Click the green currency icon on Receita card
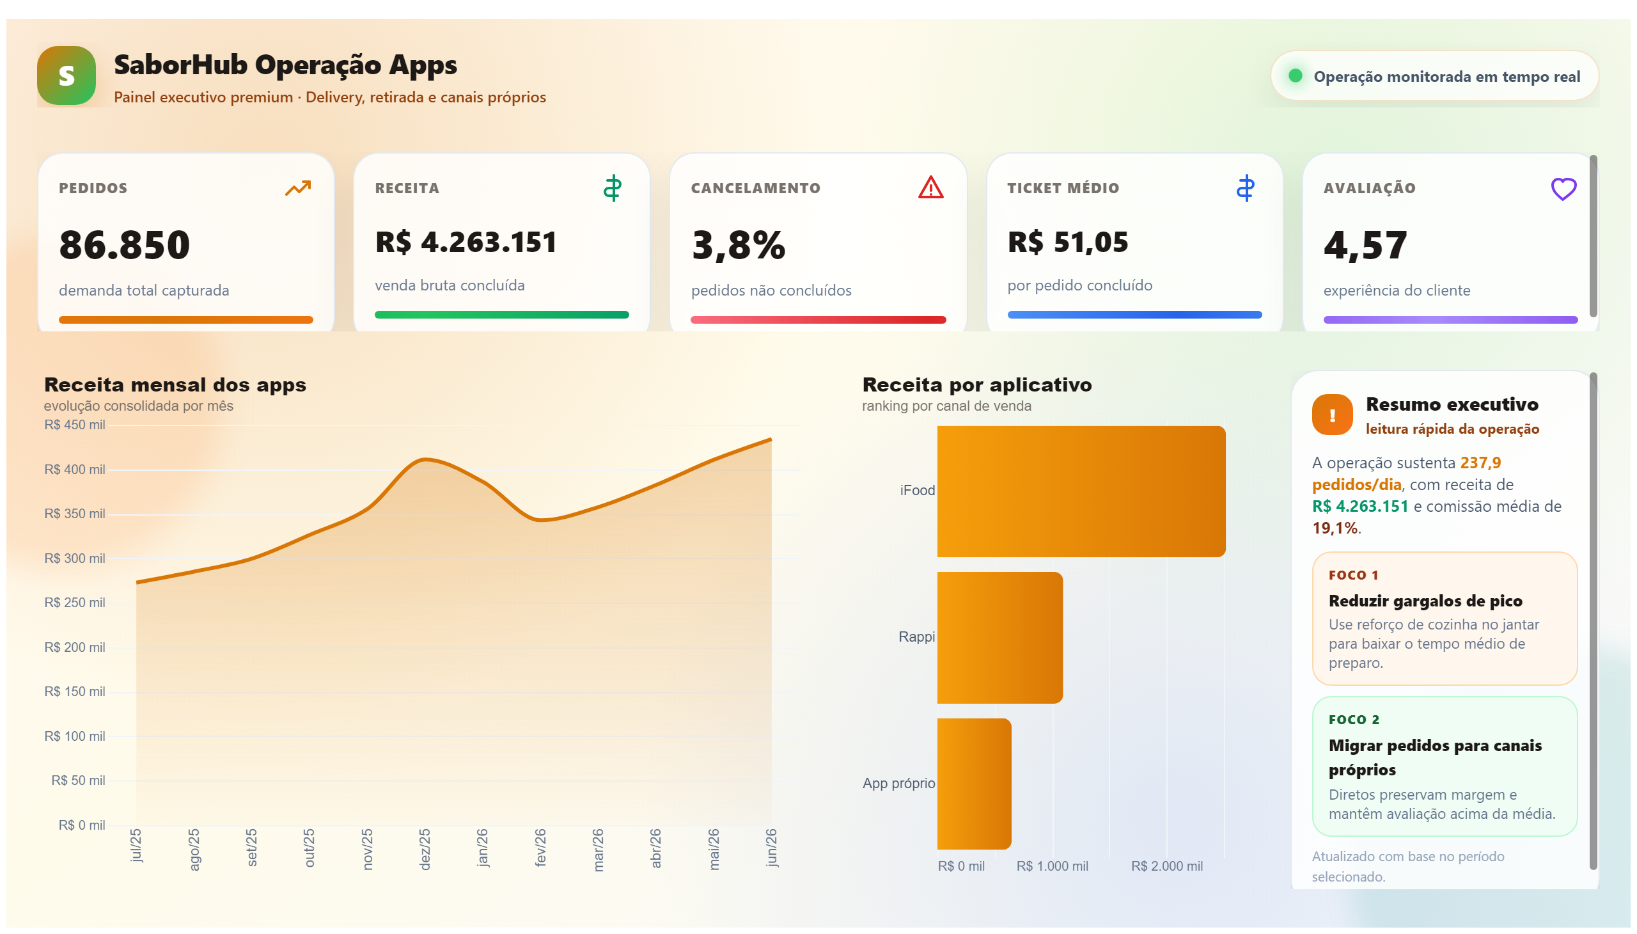Viewport: 1637px width, 934px height. (613, 188)
